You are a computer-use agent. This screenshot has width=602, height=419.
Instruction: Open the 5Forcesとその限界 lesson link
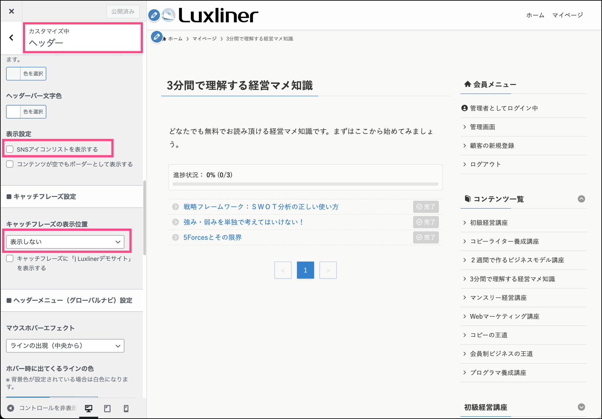point(212,237)
